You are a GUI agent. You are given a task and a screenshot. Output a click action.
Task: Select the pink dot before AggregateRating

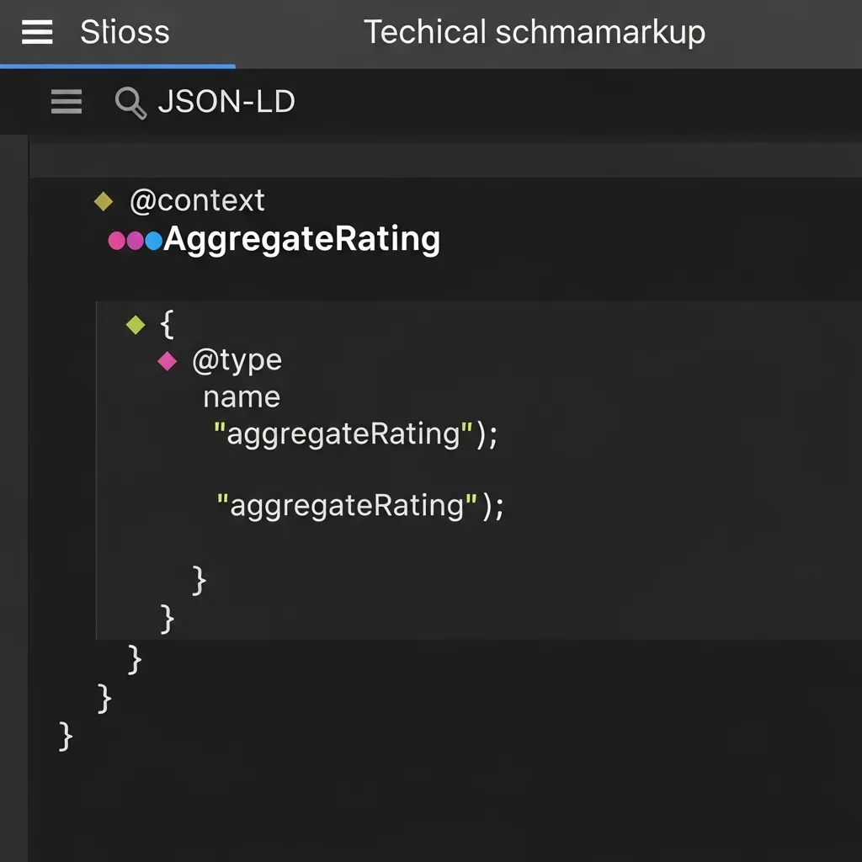point(116,240)
